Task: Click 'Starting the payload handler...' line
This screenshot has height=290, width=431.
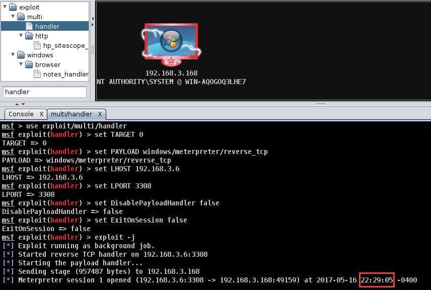Action: [x=73, y=263]
